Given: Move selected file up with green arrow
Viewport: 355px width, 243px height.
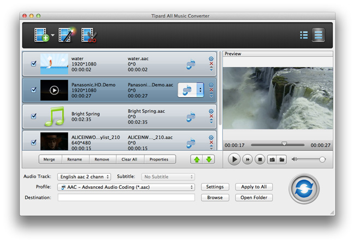Looking at the screenshot, I should (196, 159).
